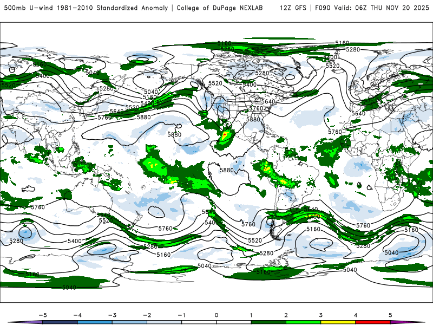Image resolution: width=433 pixels, height=325 pixels.
Task: Click the colorbar label '0'
Action: click(216, 315)
